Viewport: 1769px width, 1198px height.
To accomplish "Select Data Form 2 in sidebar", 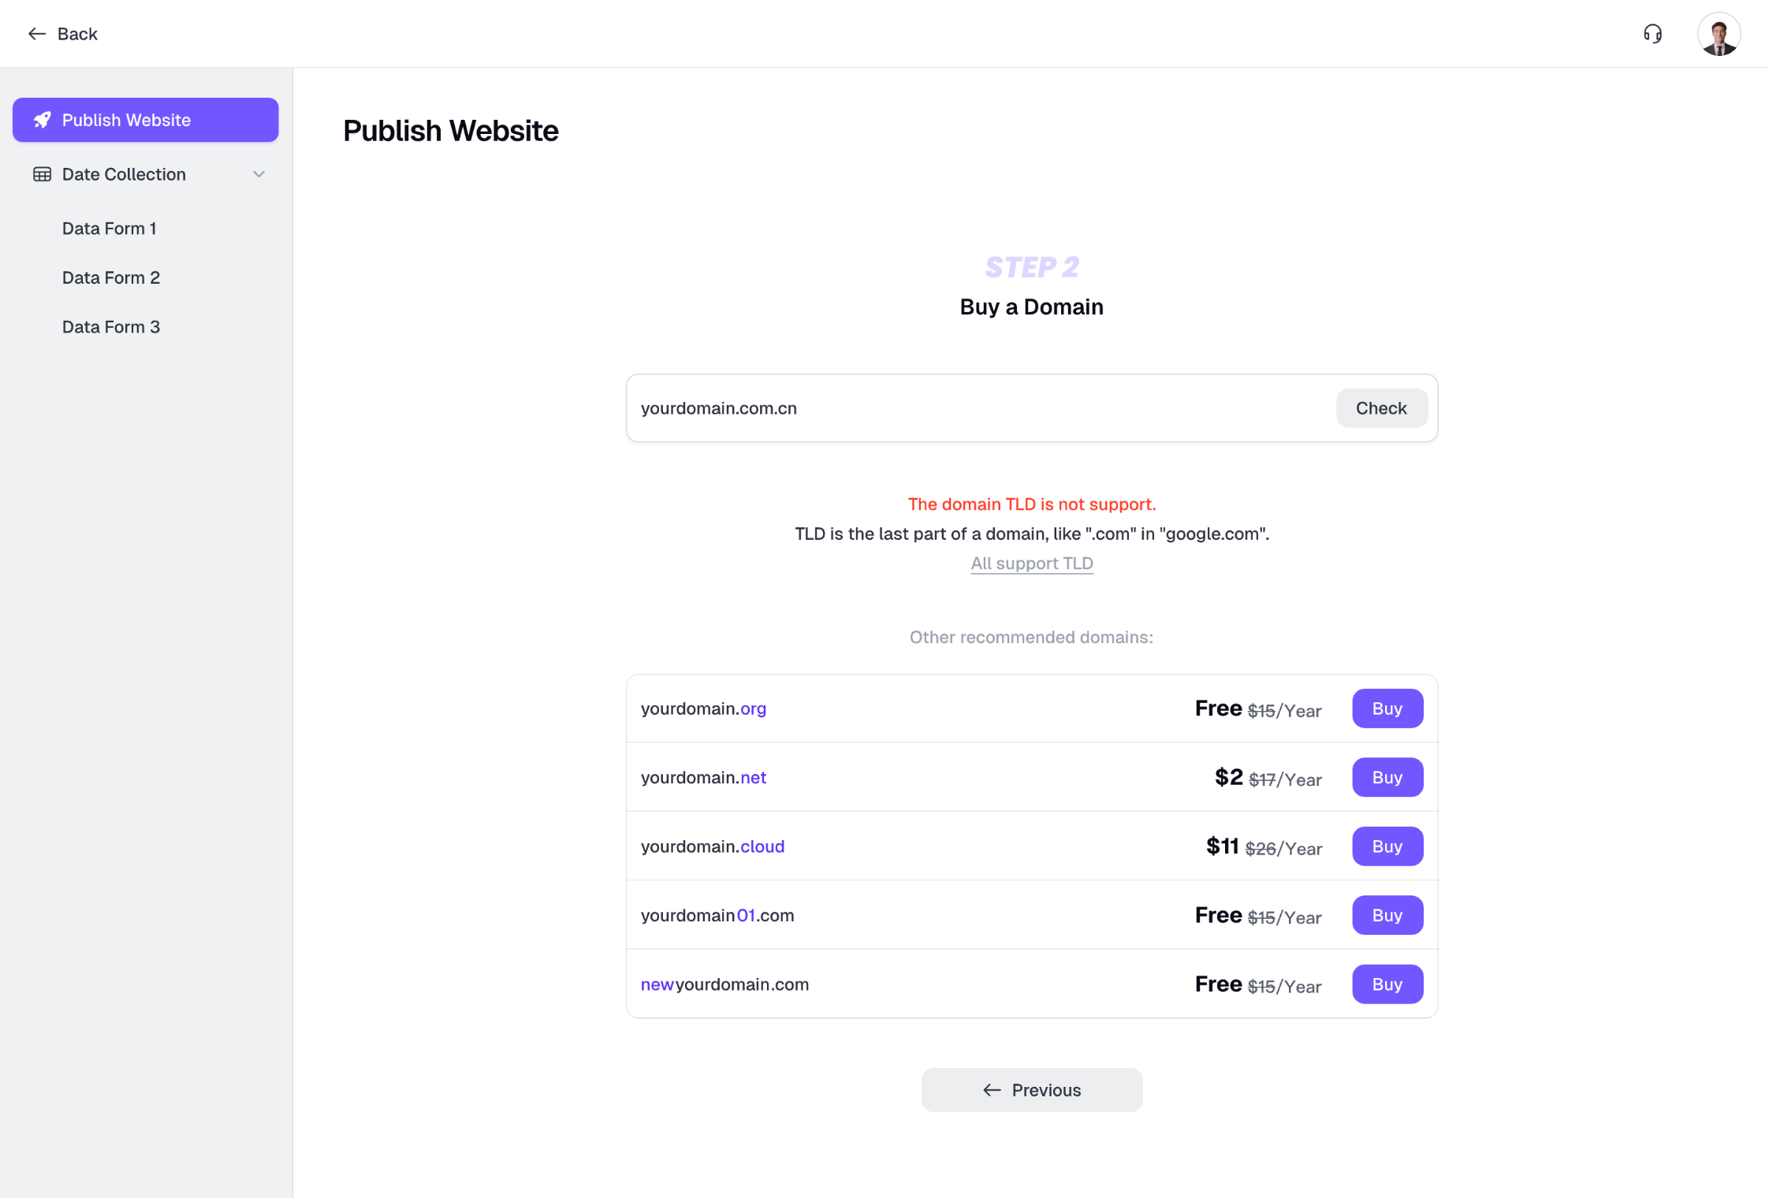I will 111,277.
